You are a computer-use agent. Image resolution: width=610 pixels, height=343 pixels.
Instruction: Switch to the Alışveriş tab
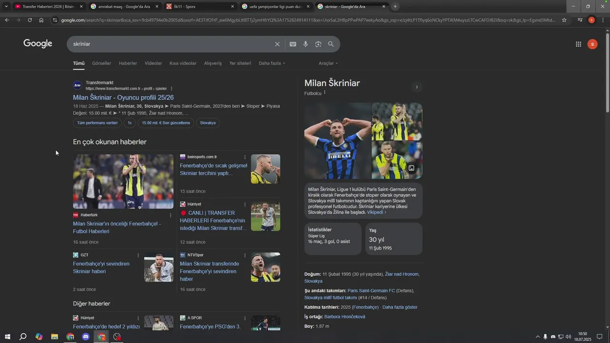coord(213,63)
